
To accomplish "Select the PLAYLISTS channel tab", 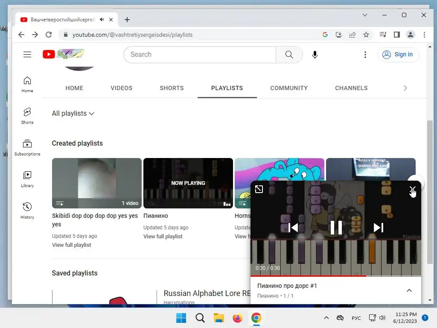I will tap(227, 88).
